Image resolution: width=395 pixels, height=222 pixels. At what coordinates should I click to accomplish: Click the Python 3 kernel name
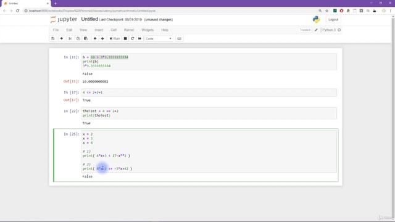point(329,30)
